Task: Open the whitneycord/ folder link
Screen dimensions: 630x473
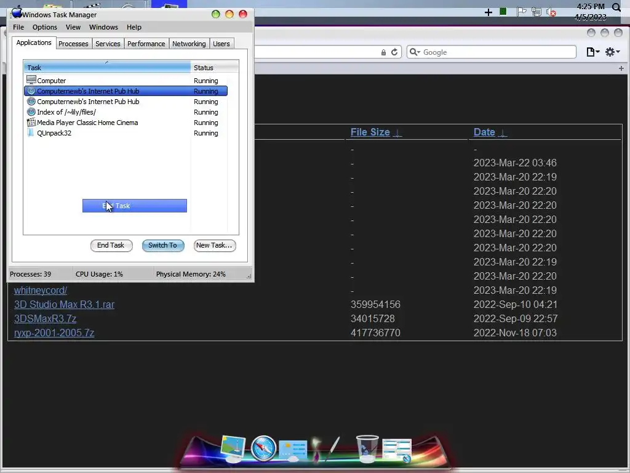Action: click(x=41, y=291)
